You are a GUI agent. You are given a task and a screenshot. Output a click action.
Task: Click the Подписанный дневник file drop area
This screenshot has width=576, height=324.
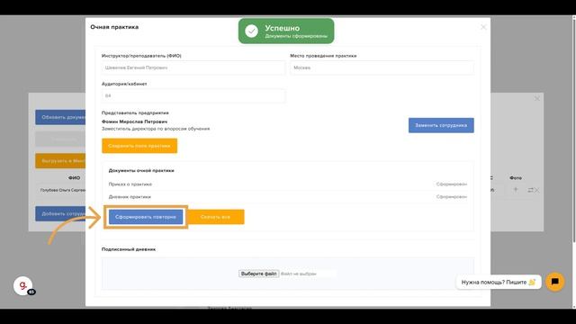pos(288,274)
